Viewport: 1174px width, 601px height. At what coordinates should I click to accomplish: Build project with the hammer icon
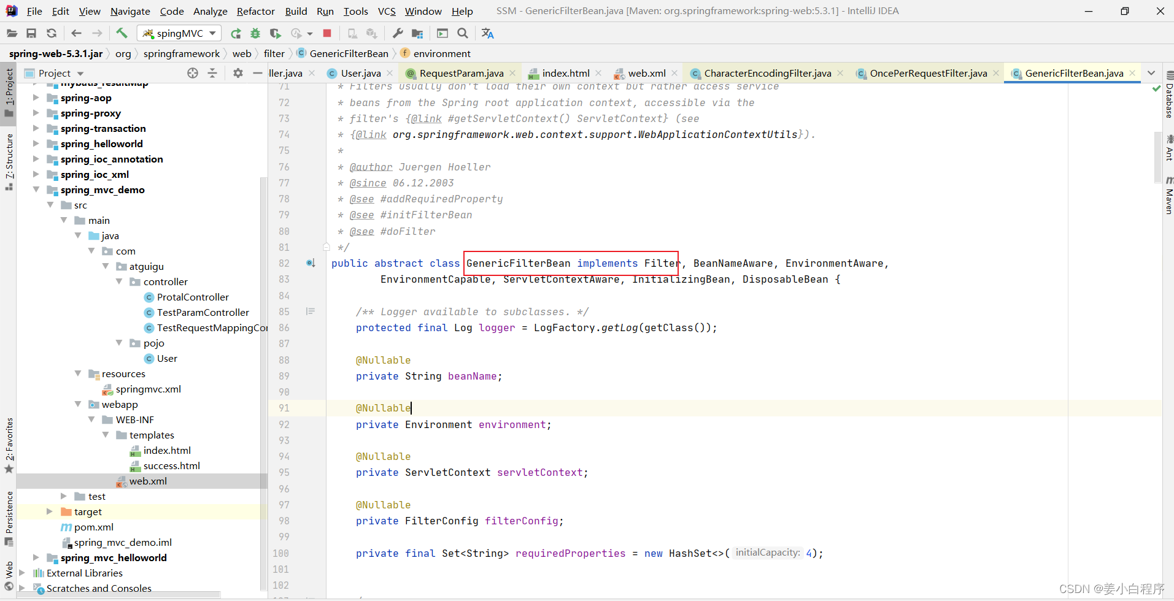point(122,33)
